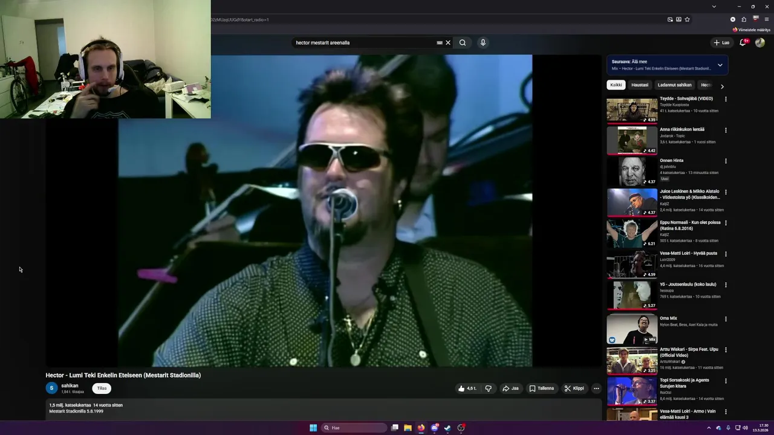Click the Windows taskbar Hae search box
This screenshot has width=774, height=435.
click(x=354, y=428)
